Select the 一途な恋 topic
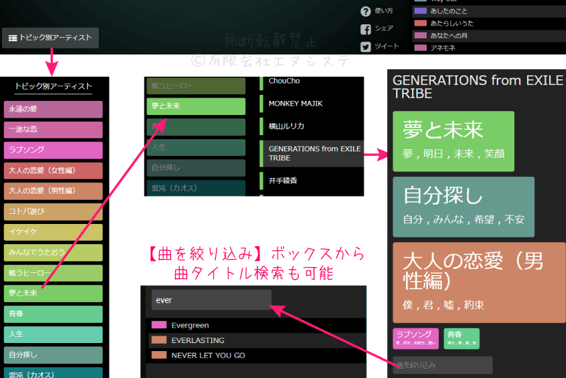 pyautogui.click(x=53, y=130)
